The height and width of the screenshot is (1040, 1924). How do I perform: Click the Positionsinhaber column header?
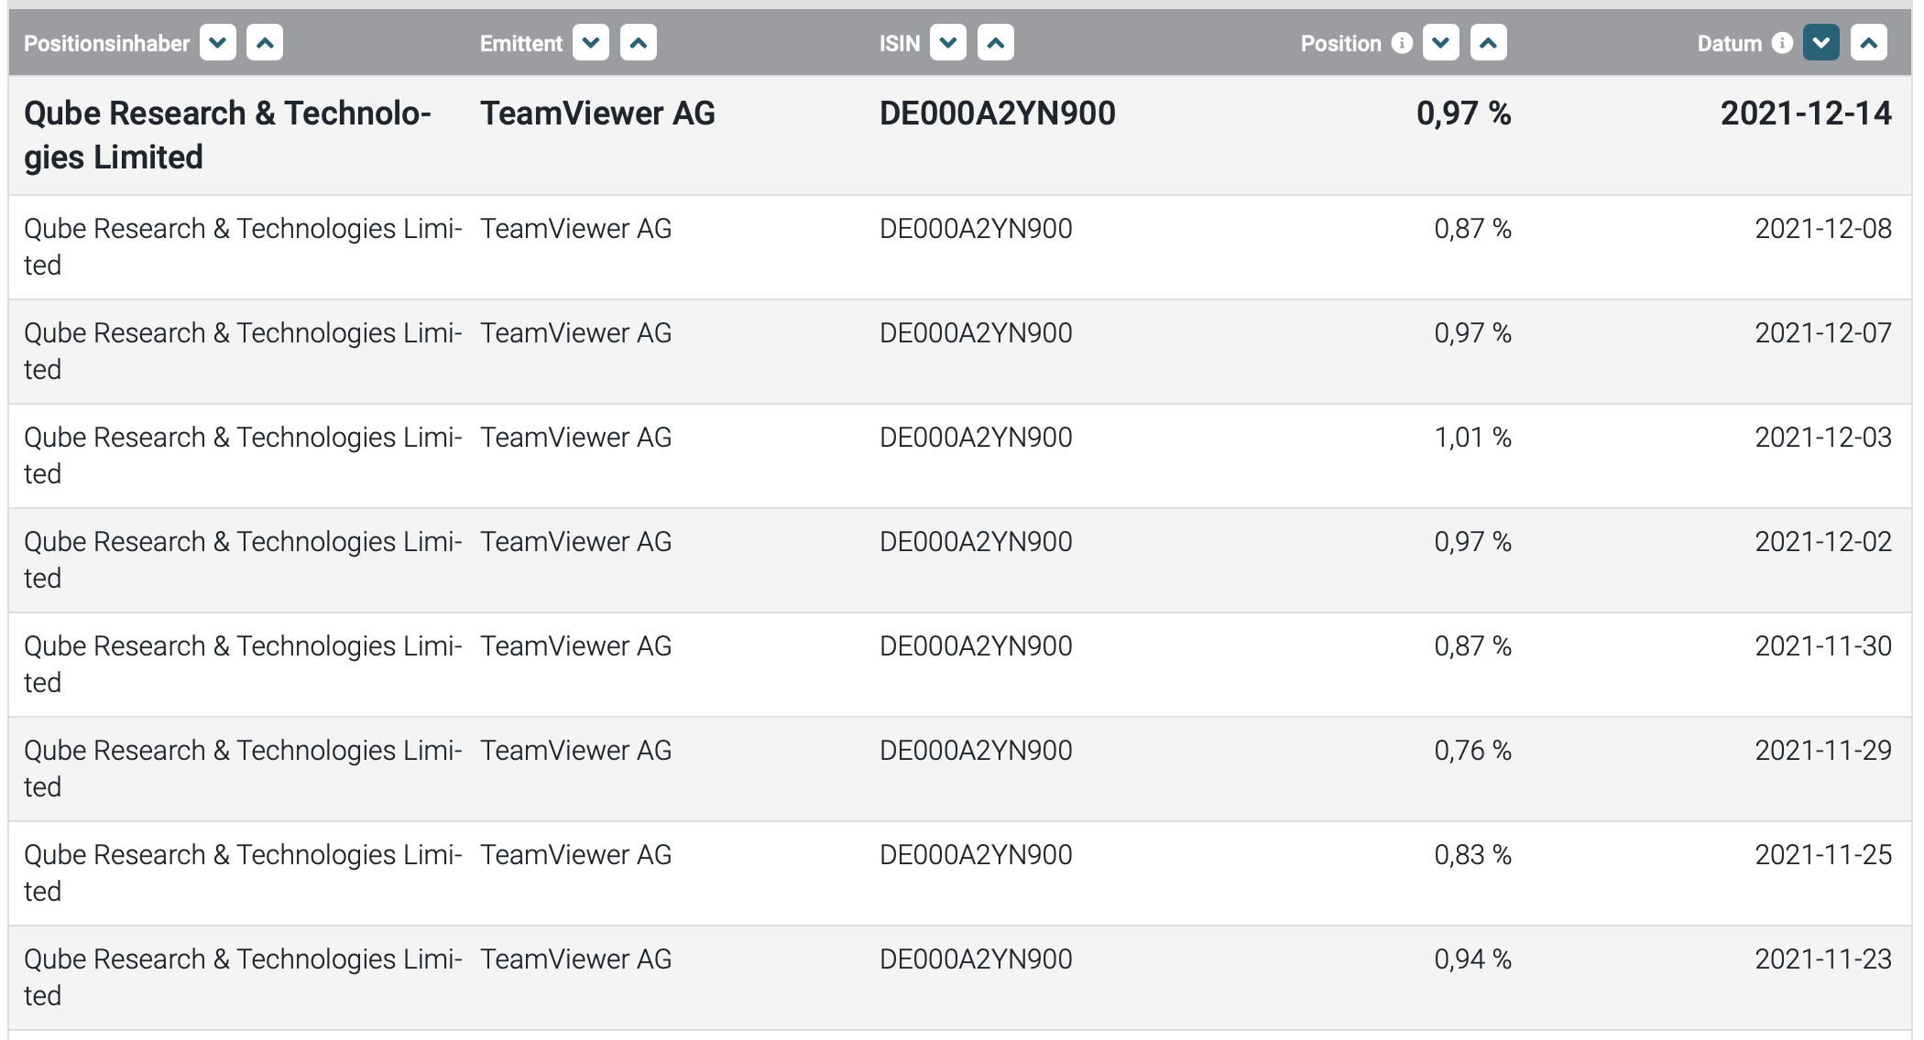[x=106, y=43]
